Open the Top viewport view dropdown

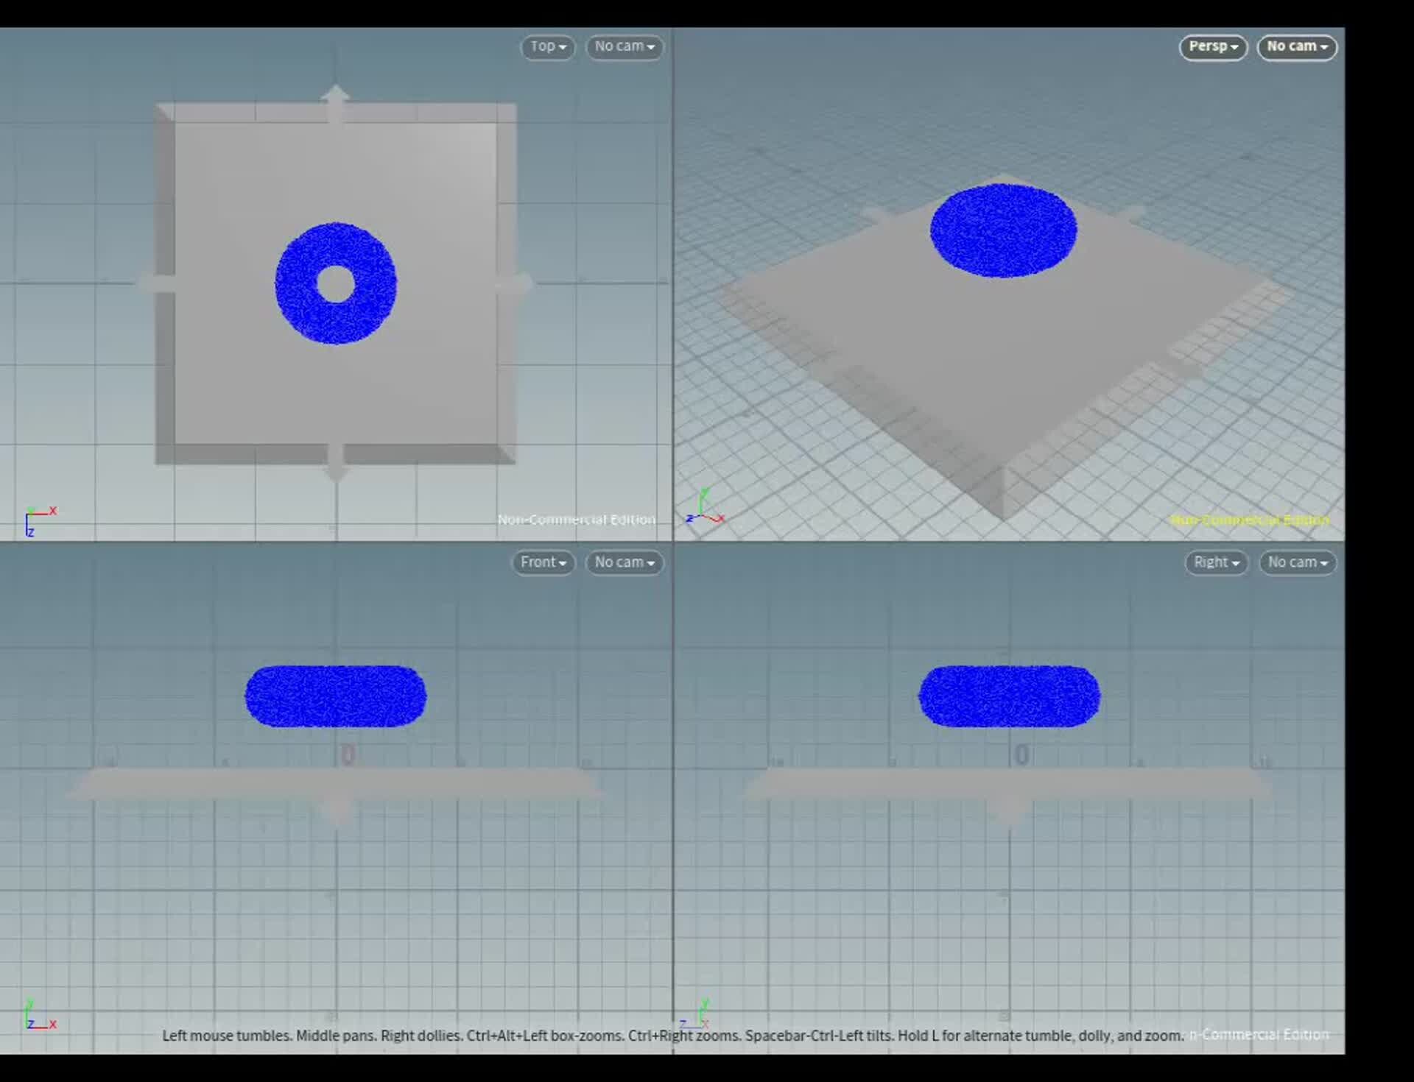[547, 46]
